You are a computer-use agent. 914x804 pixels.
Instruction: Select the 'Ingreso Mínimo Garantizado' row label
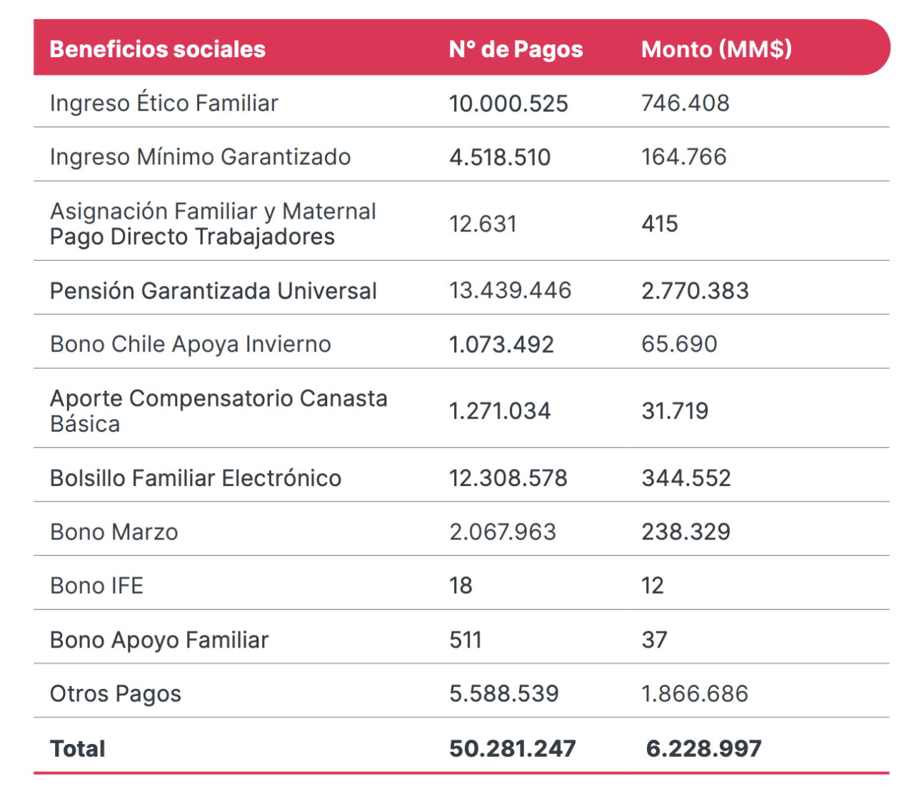click(200, 157)
